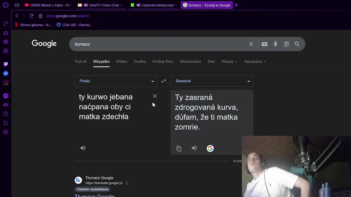The image size is (351, 197).
Task: Open the Tłumacz Google result options menu
Action: [127, 183]
